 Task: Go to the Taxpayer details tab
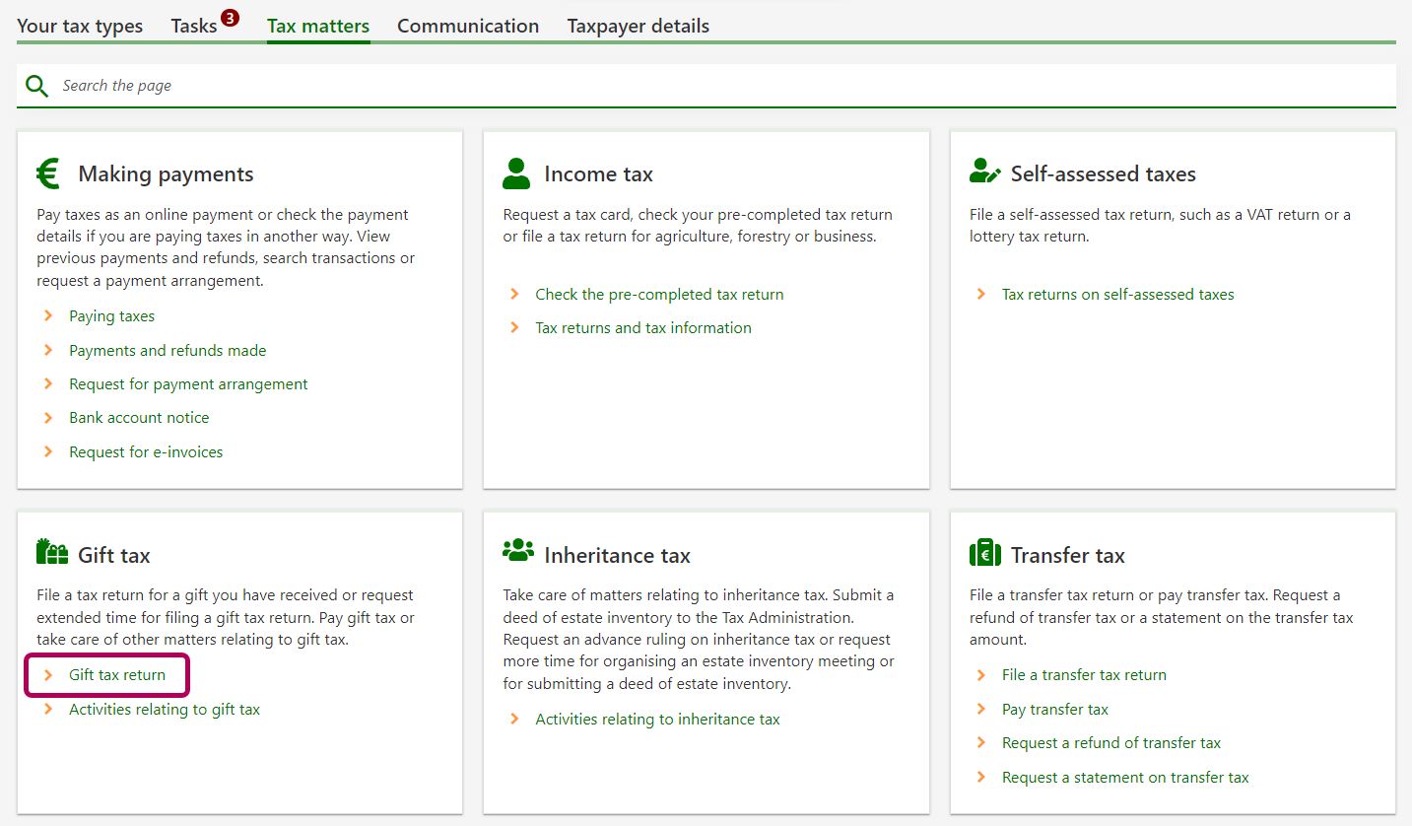638,27
